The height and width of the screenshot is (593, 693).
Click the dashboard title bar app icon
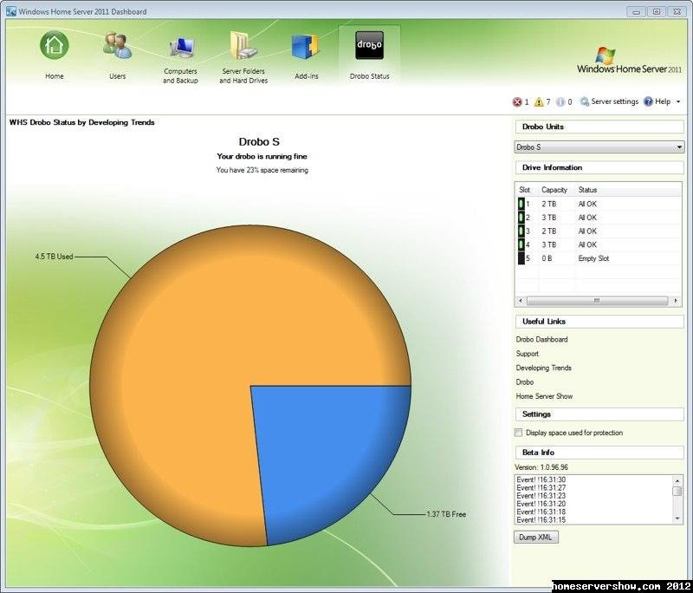11,11
